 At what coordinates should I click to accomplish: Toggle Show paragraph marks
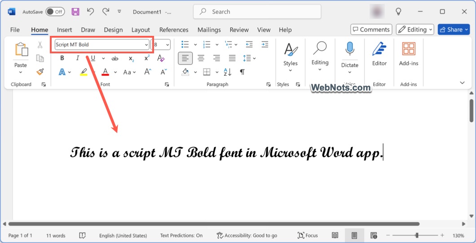point(242,72)
